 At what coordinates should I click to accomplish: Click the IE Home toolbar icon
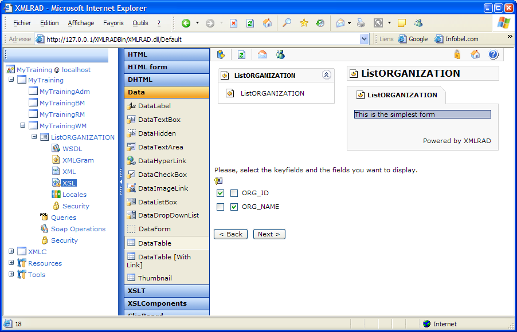[267, 23]
